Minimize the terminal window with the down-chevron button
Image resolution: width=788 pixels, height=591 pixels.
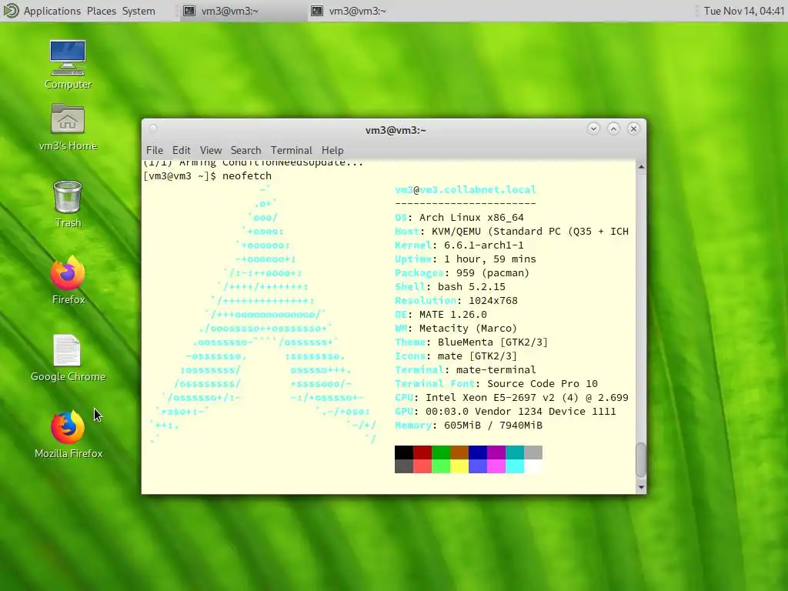tap(593, 129)
